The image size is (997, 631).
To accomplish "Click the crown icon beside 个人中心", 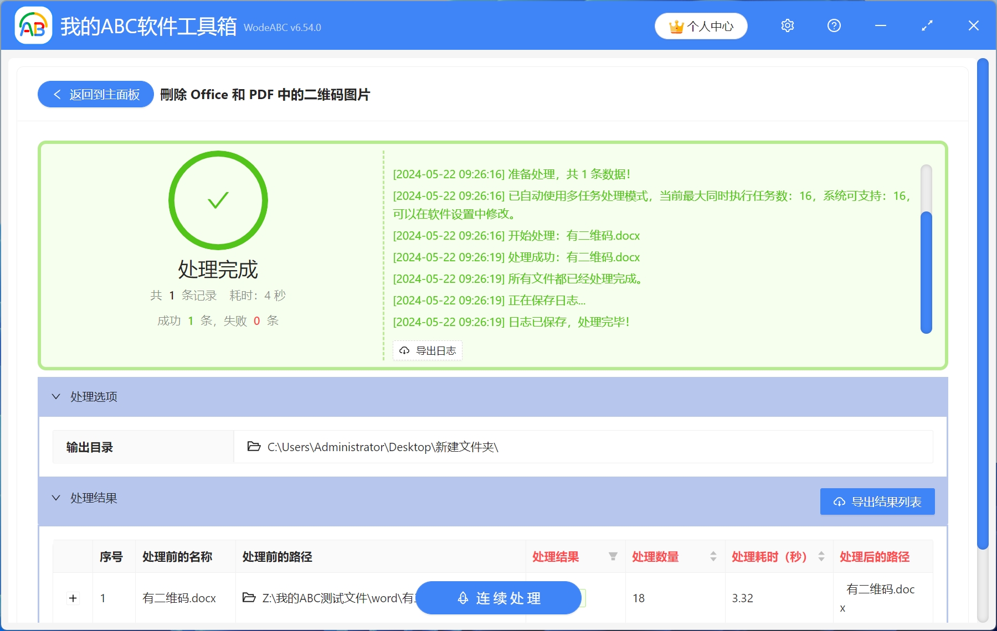I will point(676,25).
